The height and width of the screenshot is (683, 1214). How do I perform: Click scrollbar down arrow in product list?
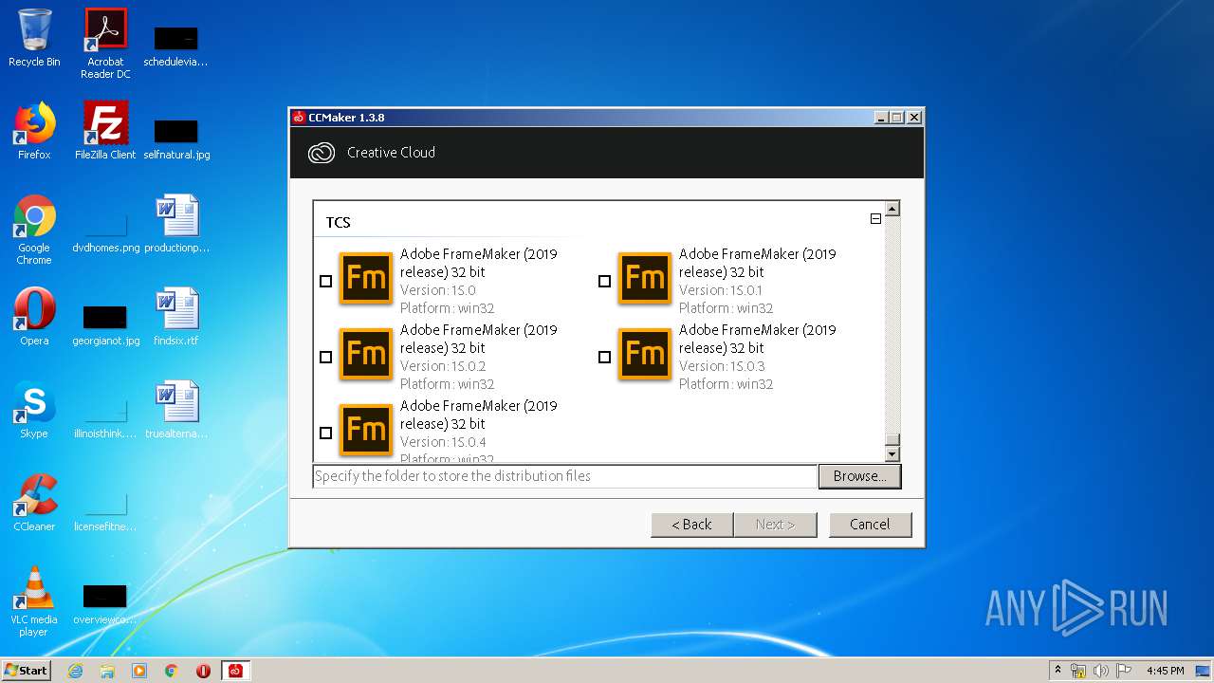coord(892,454)
